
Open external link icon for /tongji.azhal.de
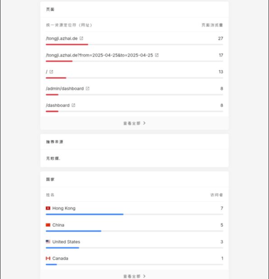coord(81,38)
